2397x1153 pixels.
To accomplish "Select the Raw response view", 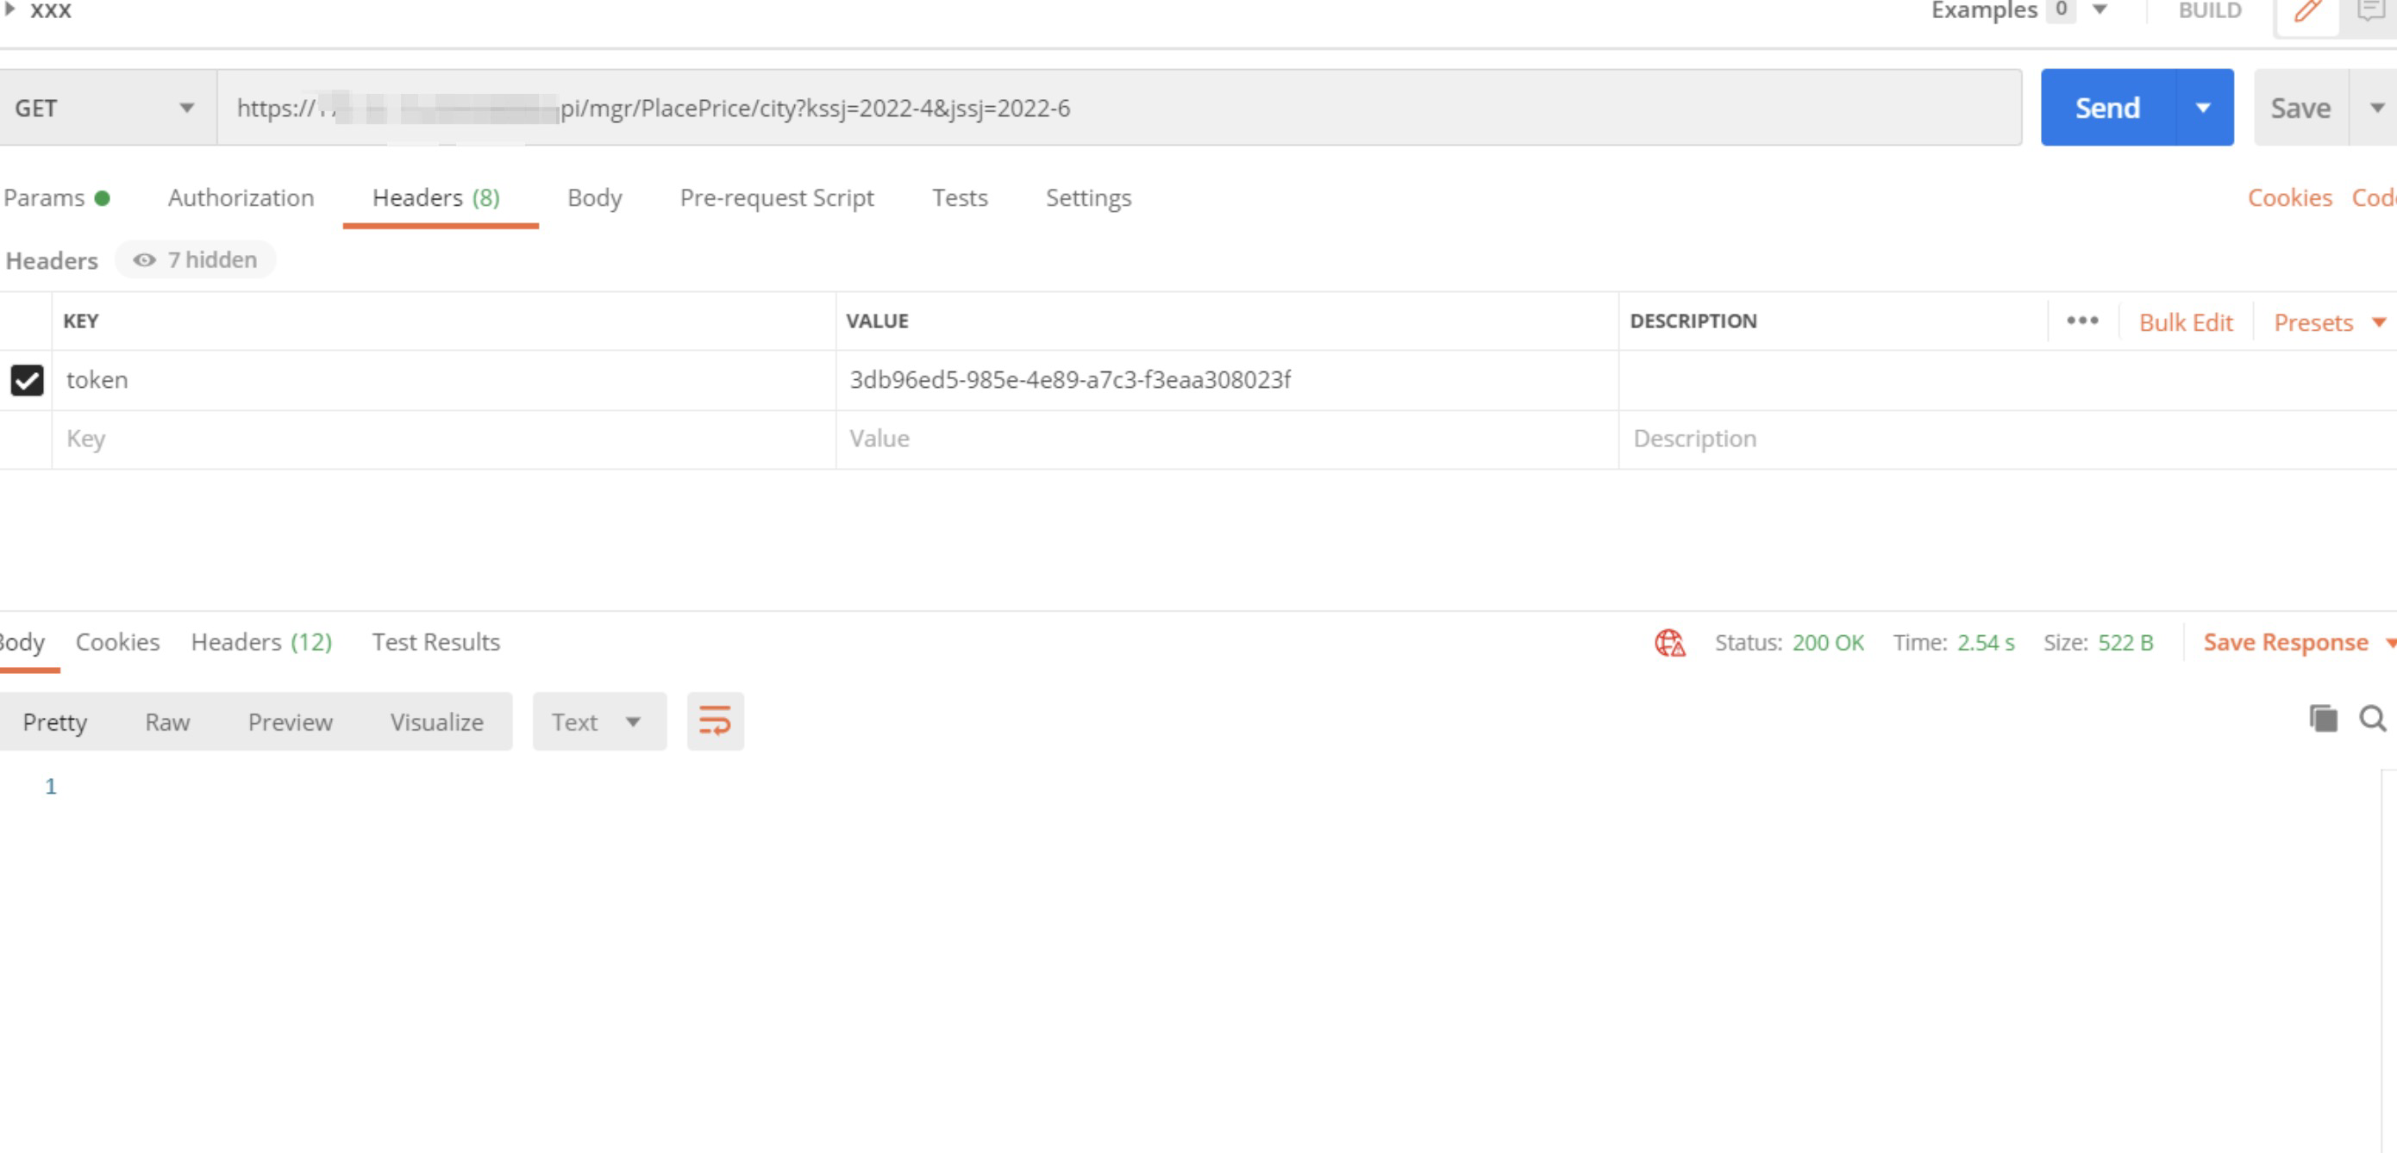I will coord(167,722).
